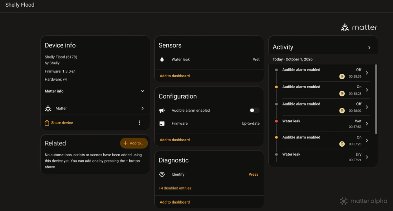Open details chevron for Water leak Wet entry
This screenshot has height=211, width=393.
coord(367,124)
